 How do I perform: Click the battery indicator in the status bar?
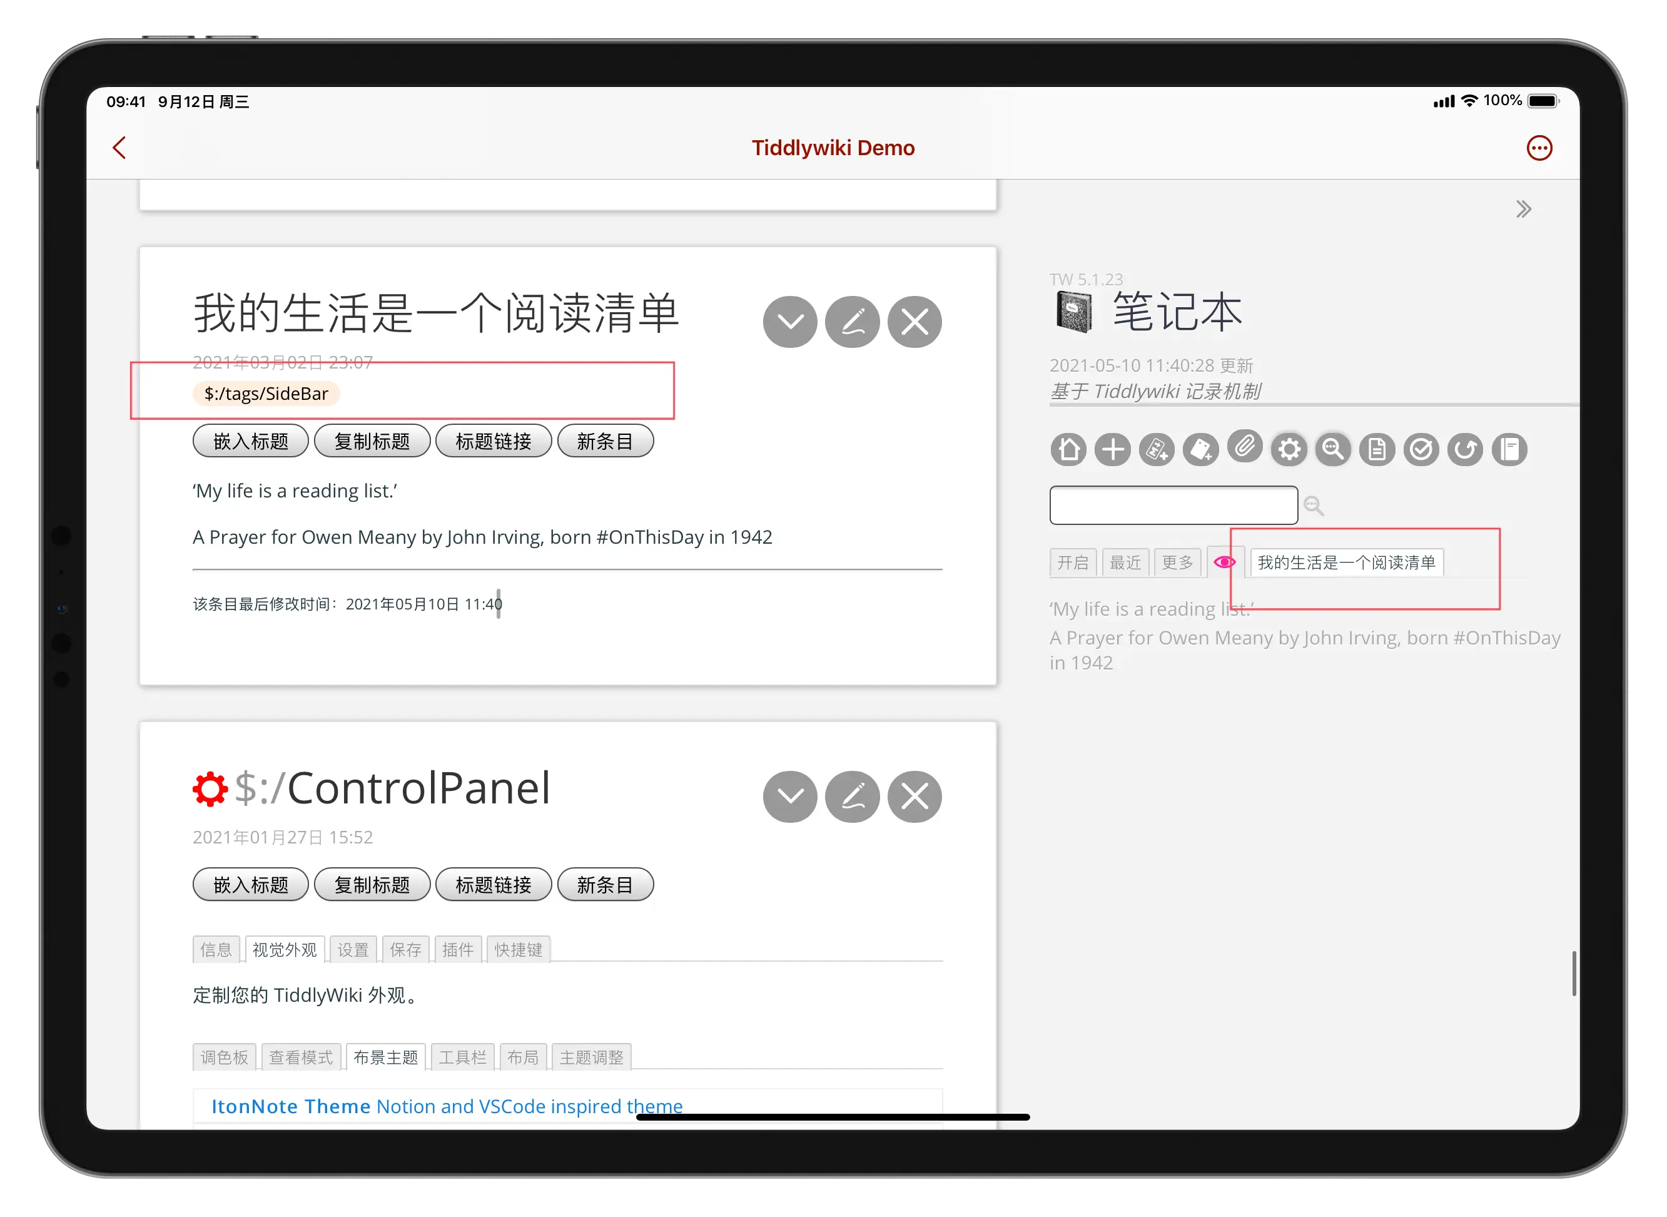(1543, 101)
